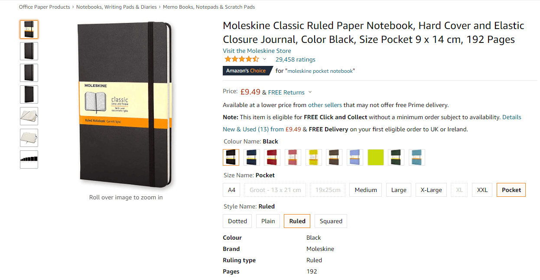View the open-notebook pages thumbnail
Screen dimensions: 540x280
pos(29,116)
